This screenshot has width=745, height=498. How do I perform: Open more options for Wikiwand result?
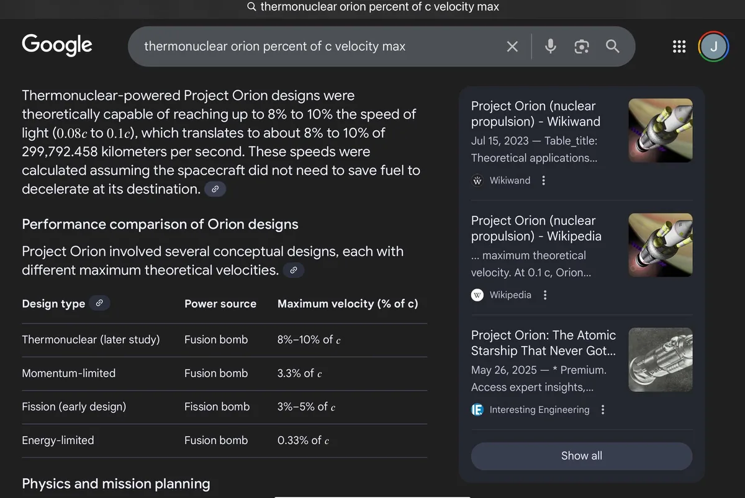(x=544, y=180)
